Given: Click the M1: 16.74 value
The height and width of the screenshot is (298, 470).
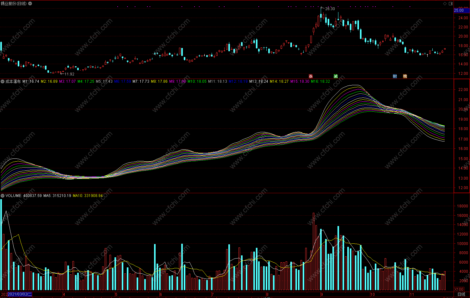Looking at the screenshot, I should [x=31, y=81].
